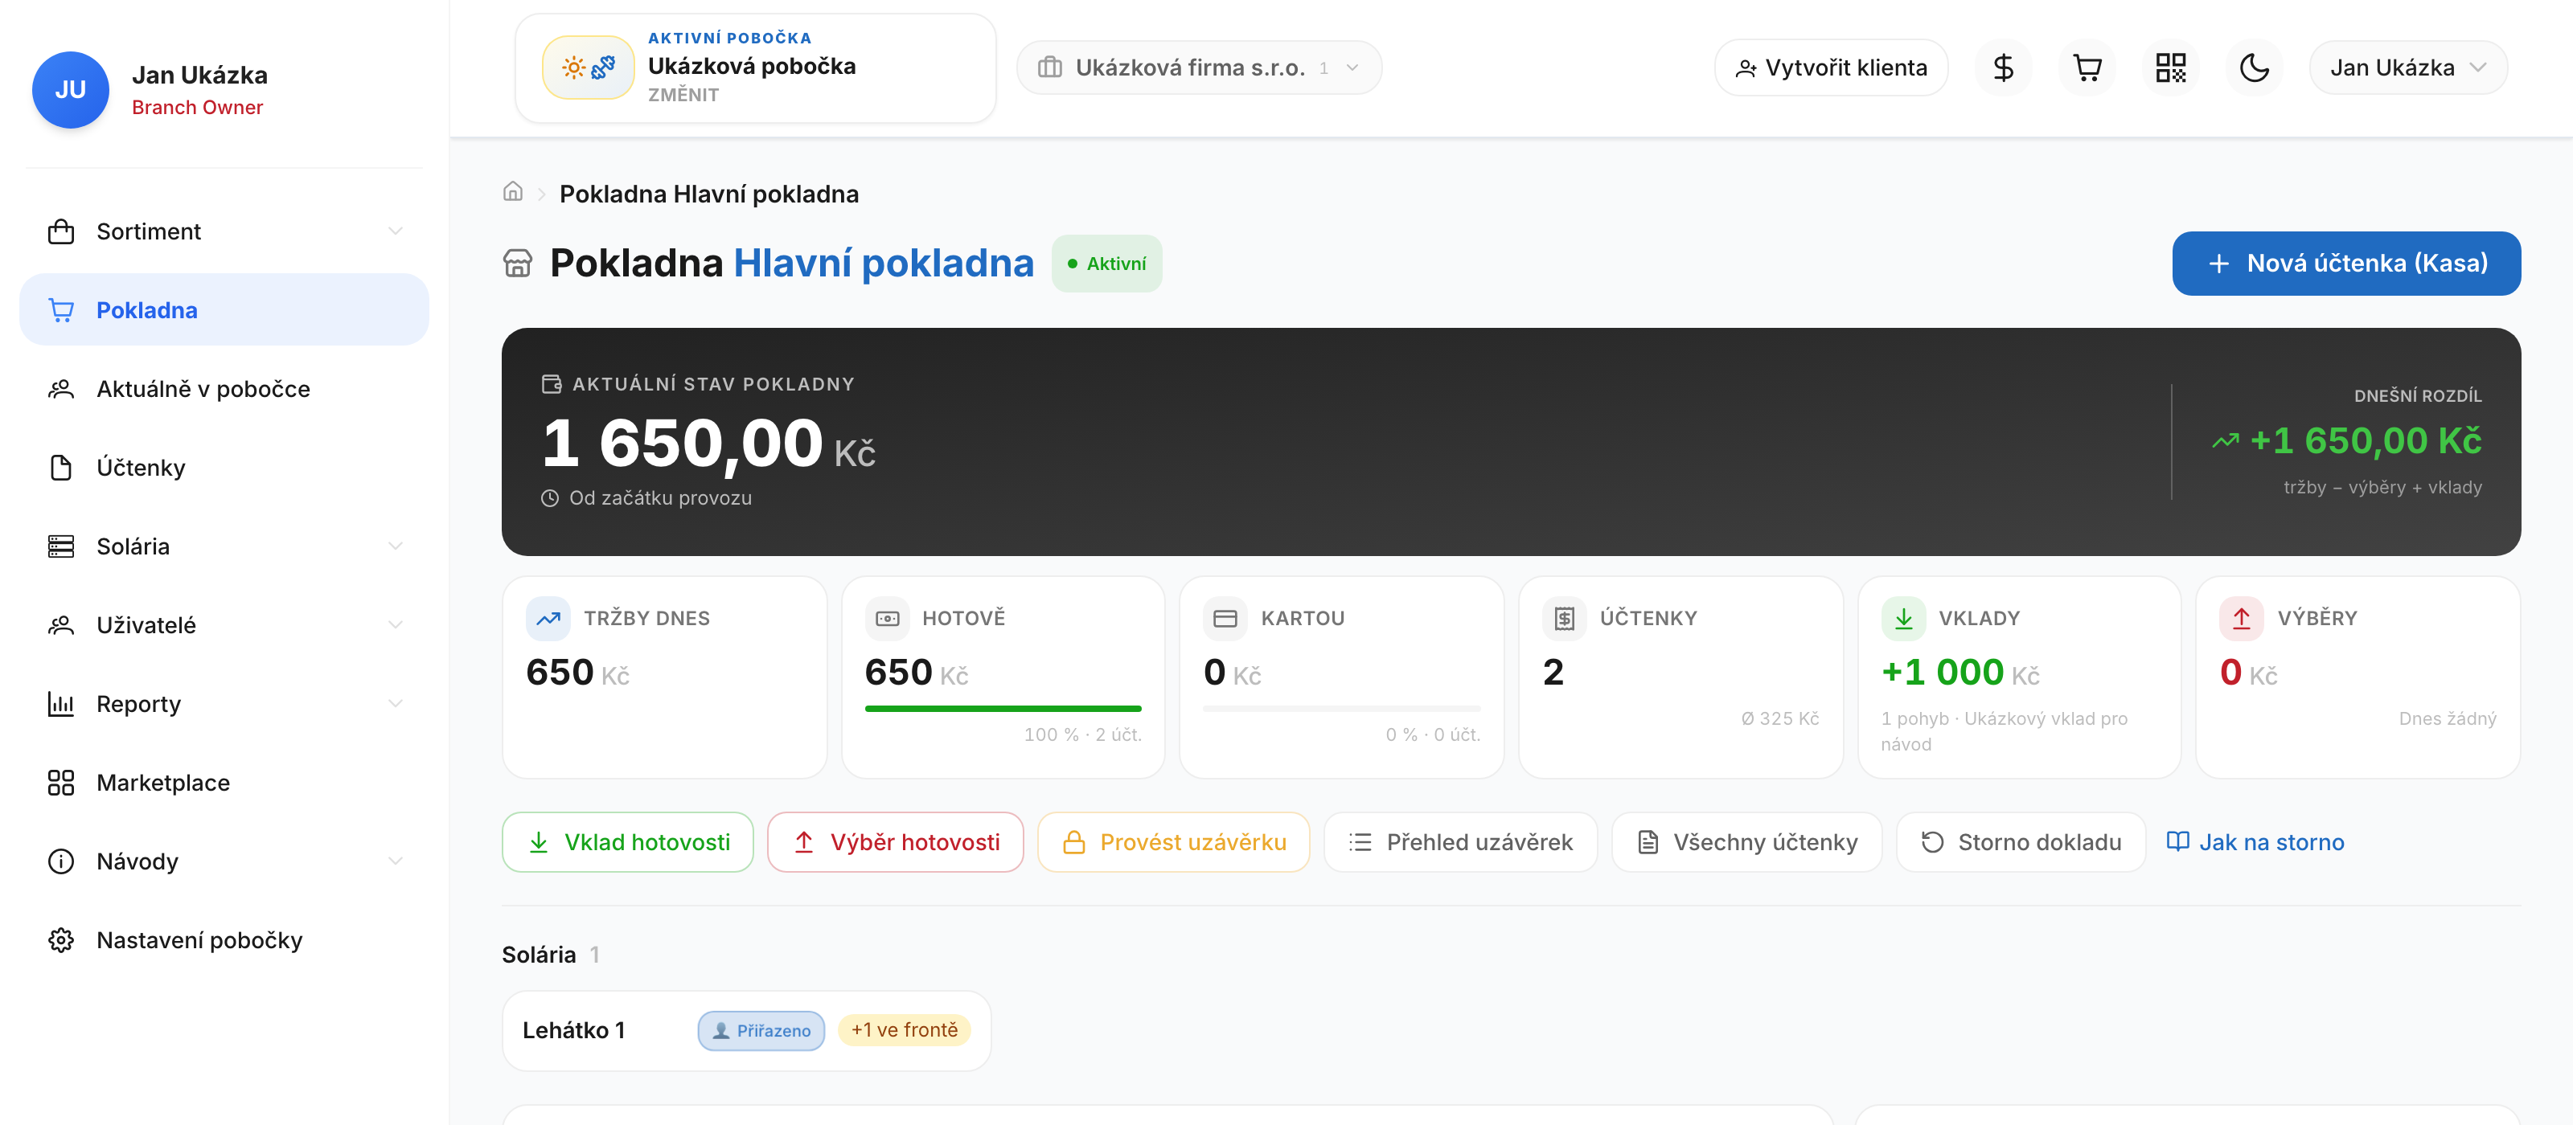Click the Reporty bar chart icon
The width and height of the screenshot is (2573, 1125).
click(x=61, y=704)
